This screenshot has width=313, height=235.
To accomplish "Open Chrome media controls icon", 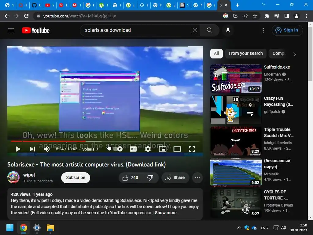I will [277, 16].
